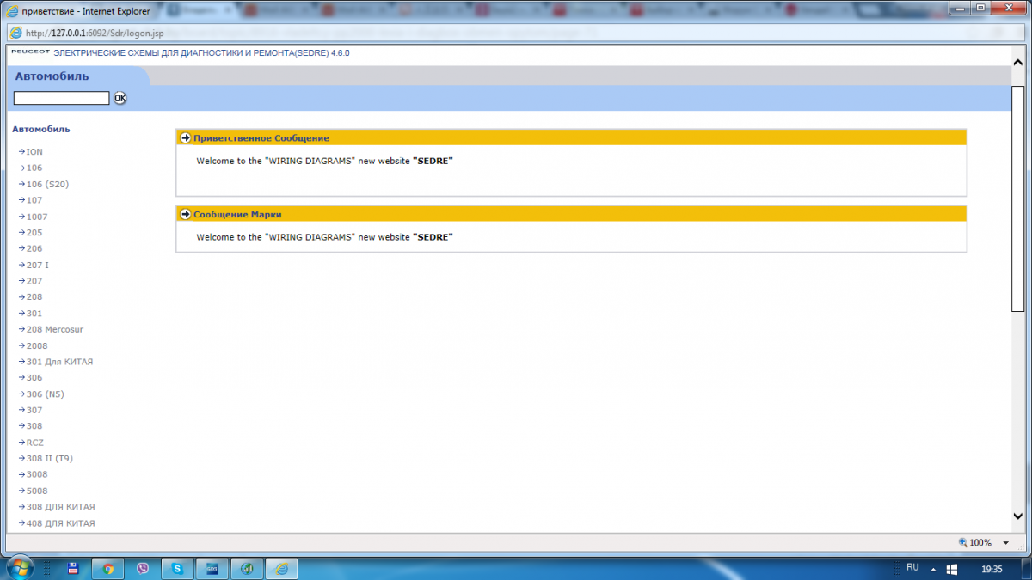Click arrow icon beside Приветственное Сообщение header
The image size is (1032, 580).
coord(185,137)
